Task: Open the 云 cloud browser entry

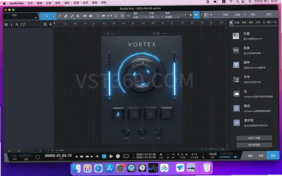Action: pos(253,94)
